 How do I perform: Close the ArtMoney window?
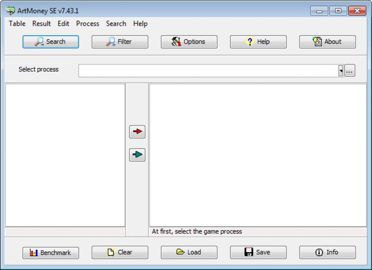(357, 11)
